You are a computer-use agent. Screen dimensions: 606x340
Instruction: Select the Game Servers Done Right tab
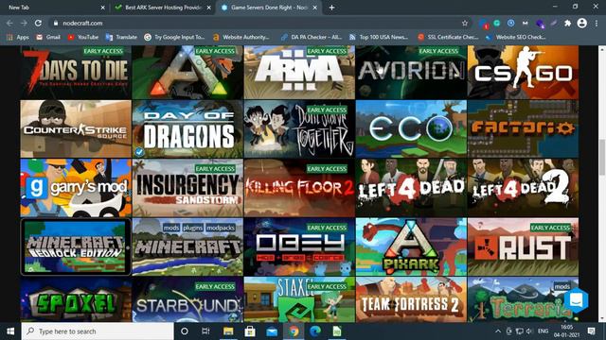269,8
